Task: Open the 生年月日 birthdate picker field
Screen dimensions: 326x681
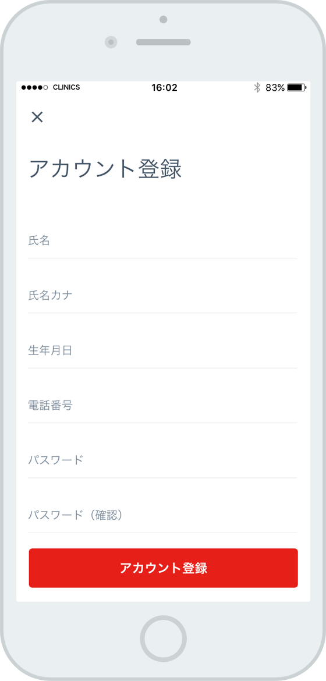Action: [x=162, y=351]
